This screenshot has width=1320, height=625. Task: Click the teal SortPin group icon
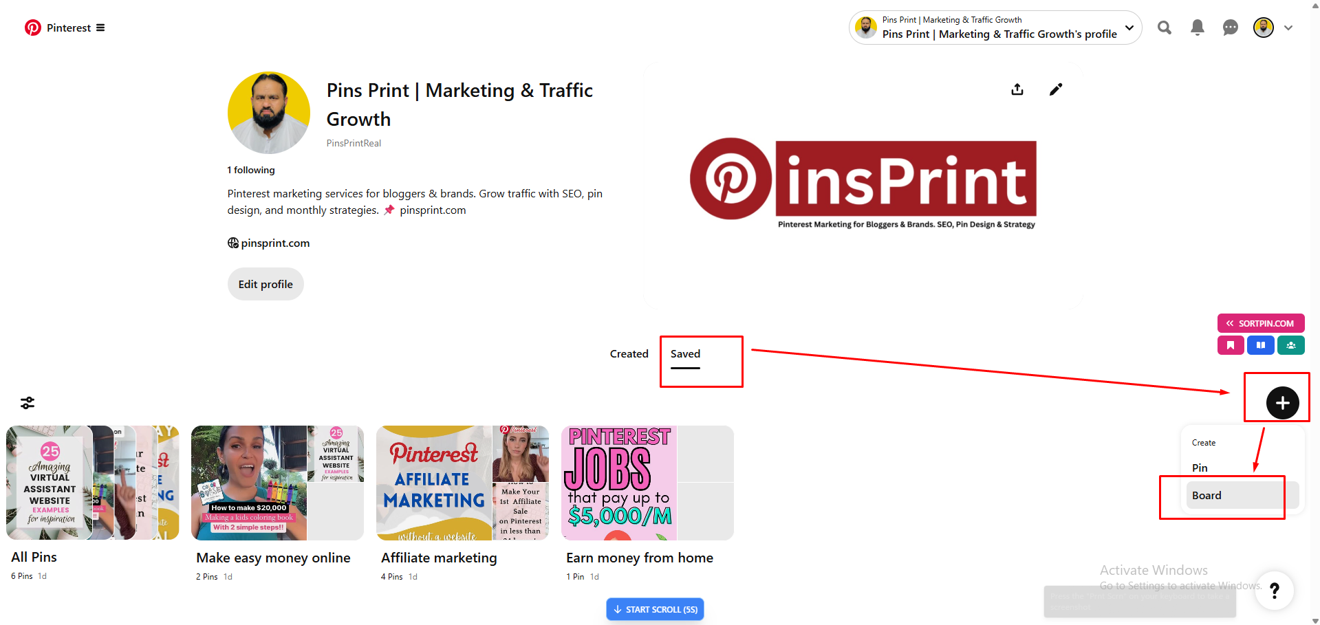[1290, 345]
